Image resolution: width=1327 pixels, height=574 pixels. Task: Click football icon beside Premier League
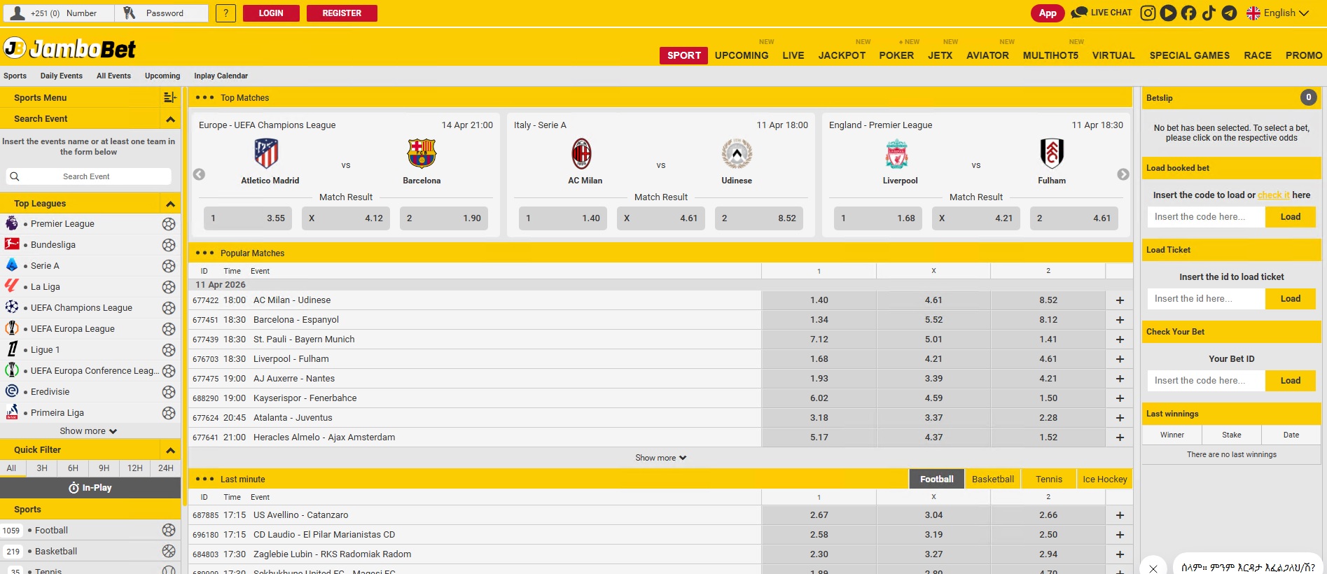[169, 224]
